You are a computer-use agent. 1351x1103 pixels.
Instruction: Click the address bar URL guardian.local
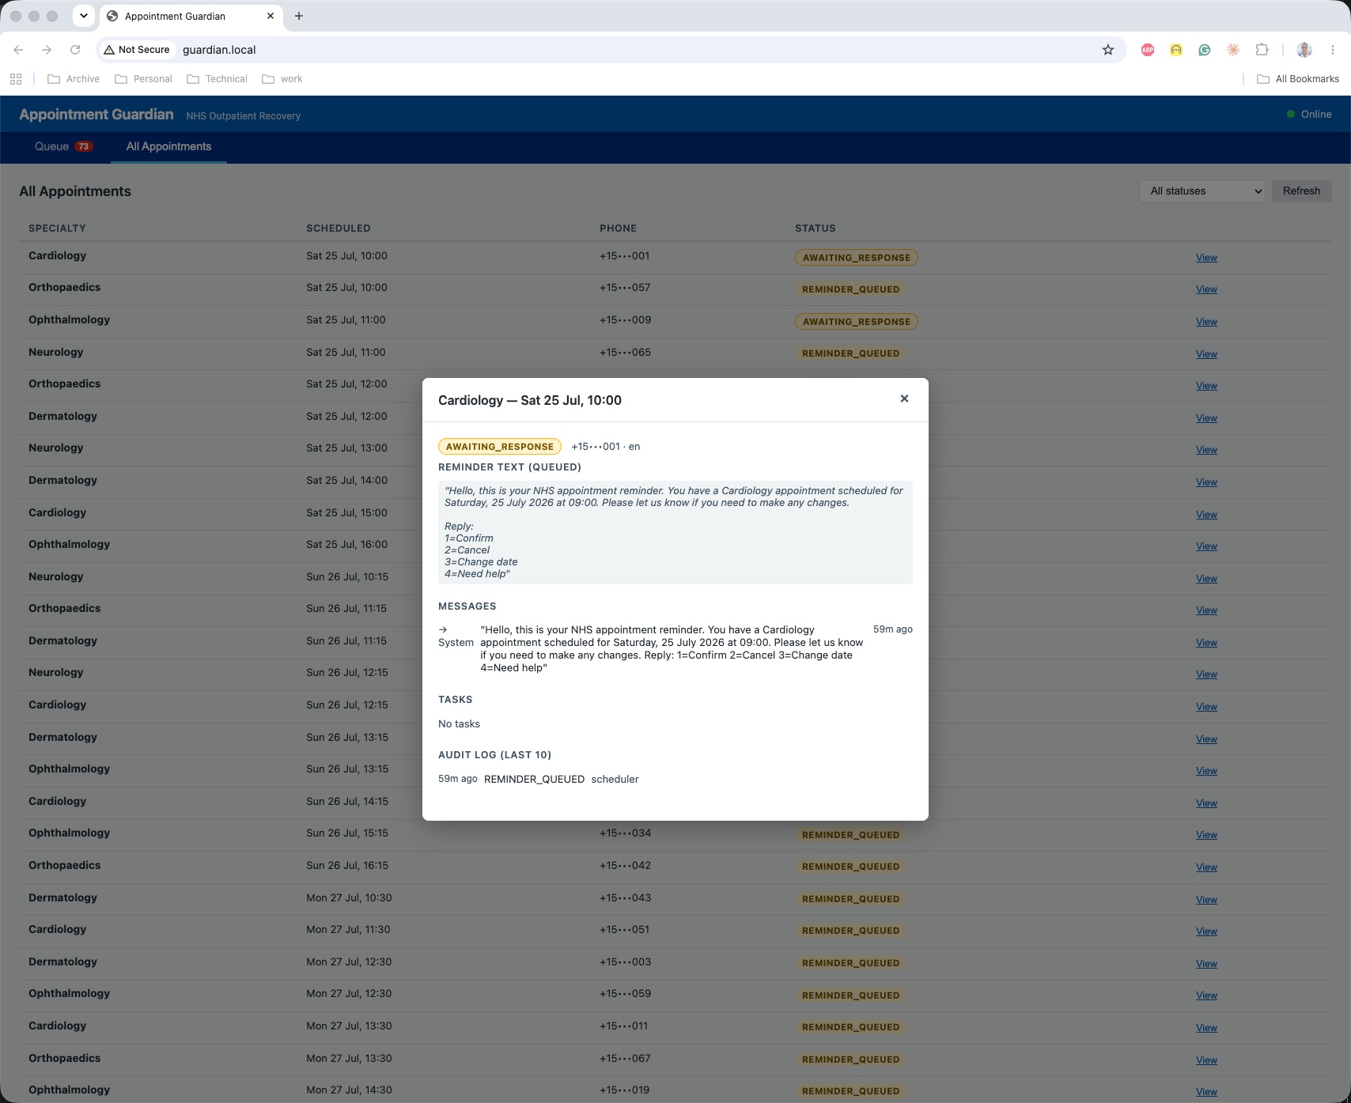coord(219,50)
